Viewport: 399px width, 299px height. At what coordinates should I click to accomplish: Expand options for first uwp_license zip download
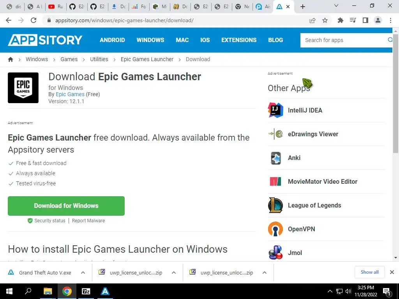(174, 273)
